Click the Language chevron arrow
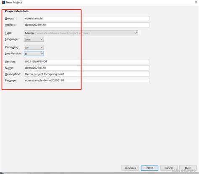 [x=42, y=39]
